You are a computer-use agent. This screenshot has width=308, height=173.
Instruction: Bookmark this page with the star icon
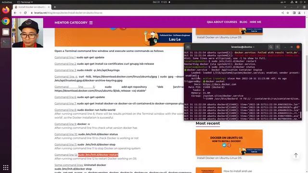[x=288, y=13]
